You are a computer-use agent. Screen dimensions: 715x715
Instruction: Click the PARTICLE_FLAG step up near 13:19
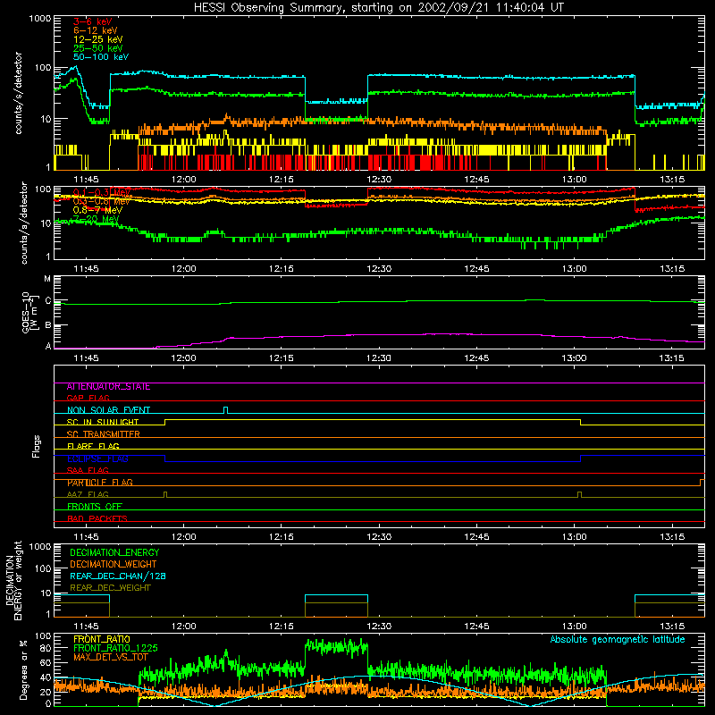point(701,483)
